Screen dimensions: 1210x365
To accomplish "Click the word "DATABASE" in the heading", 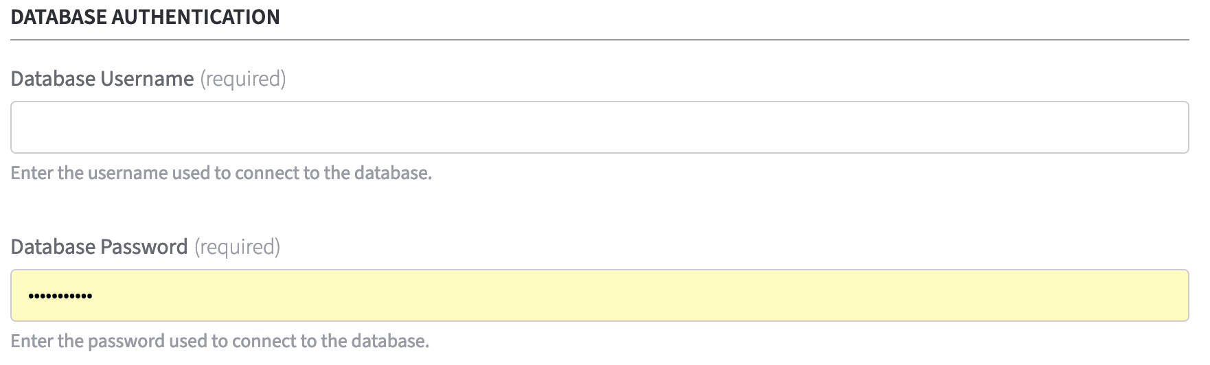I will [x=59, y=17].
